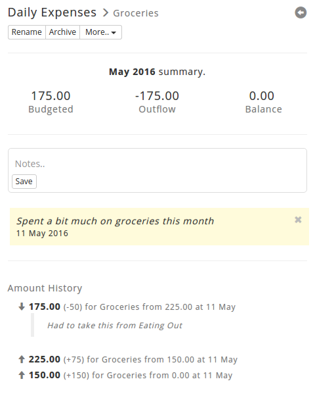Archive the Groceries category
The image size is (315, 396).
tap(62, 32)
